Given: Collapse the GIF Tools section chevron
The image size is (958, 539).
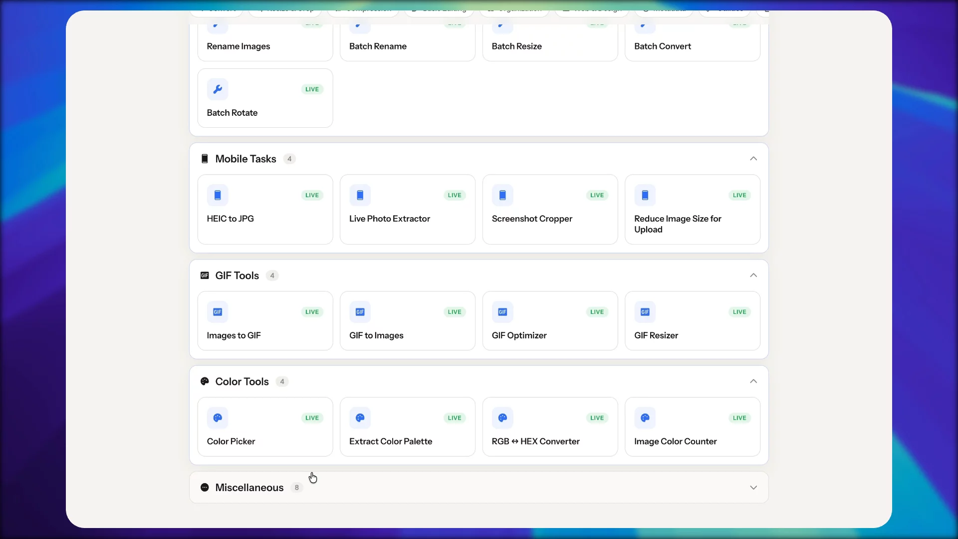Looking at the screenshot, I should click(753, 275).
